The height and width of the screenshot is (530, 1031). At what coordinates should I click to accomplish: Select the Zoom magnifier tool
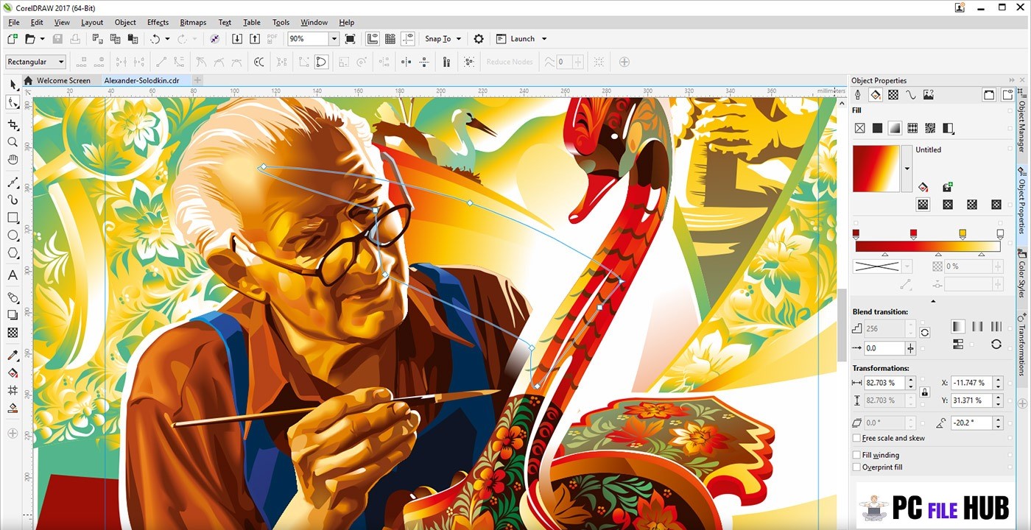pos(13,142)
